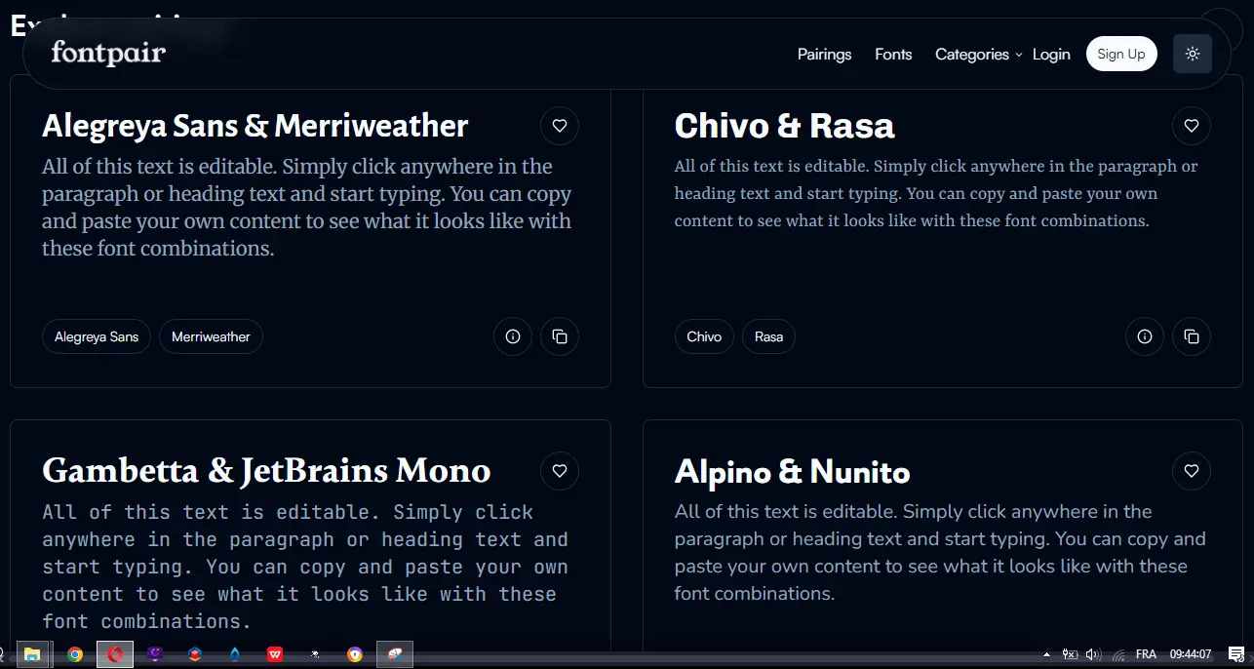The image size is (1254, 669).
Task: Show info for Alegreya Sans & Merriweather card
Action: [x=513, y=336]
